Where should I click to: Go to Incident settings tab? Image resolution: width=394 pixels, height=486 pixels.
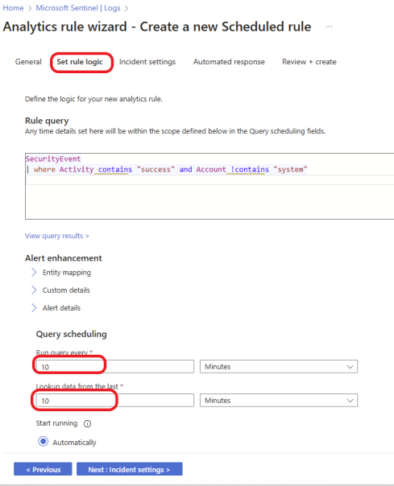point(147,62)
